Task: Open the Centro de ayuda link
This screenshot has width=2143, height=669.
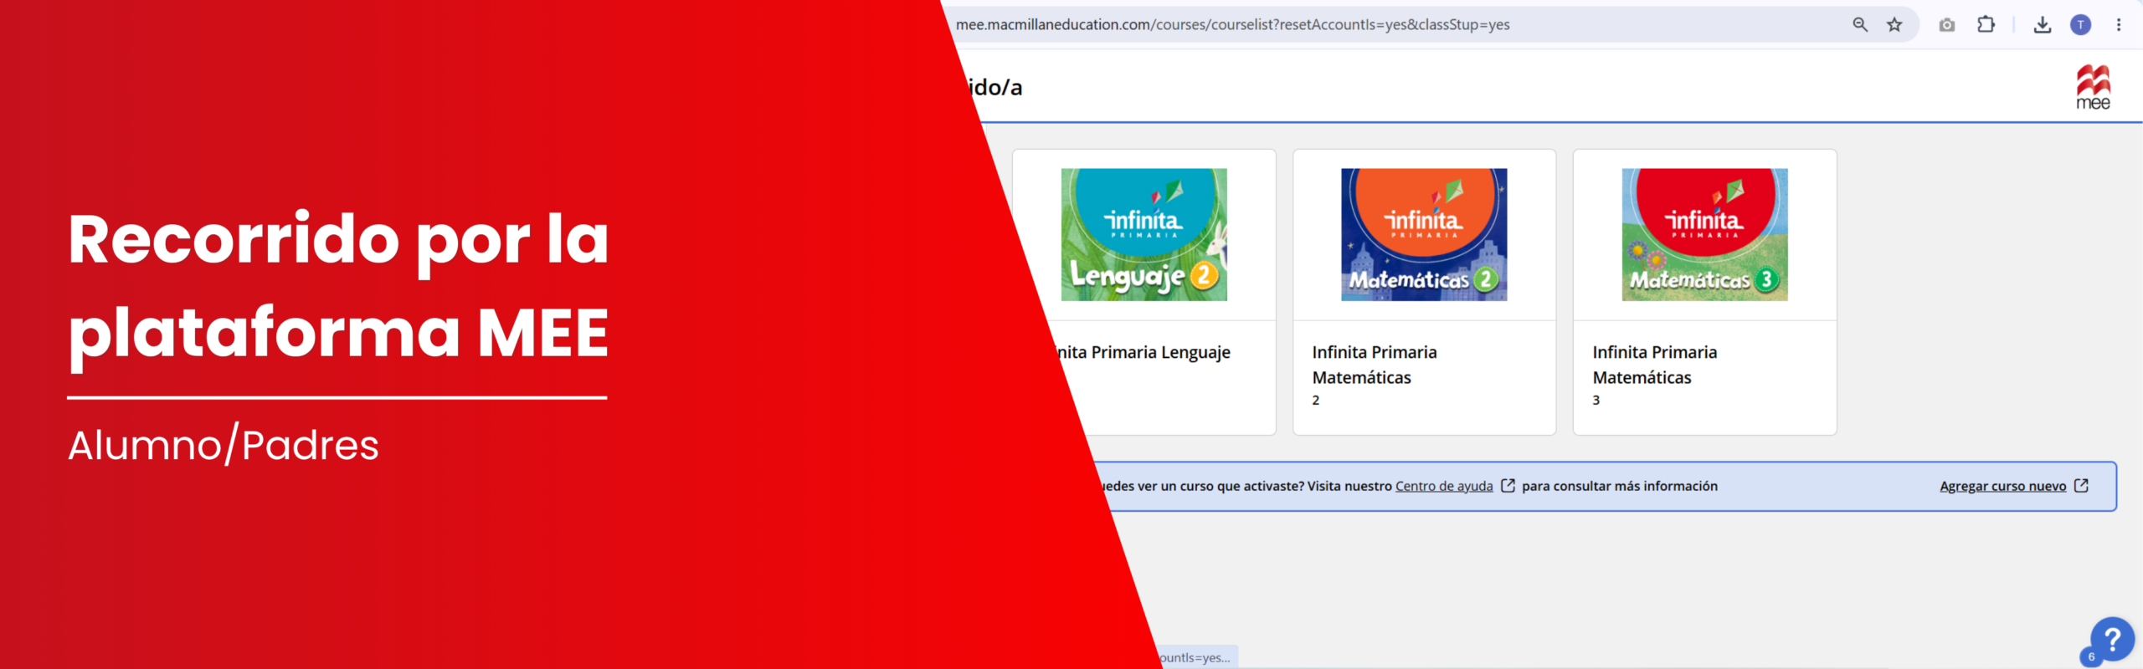Action: coord(1444,487)
